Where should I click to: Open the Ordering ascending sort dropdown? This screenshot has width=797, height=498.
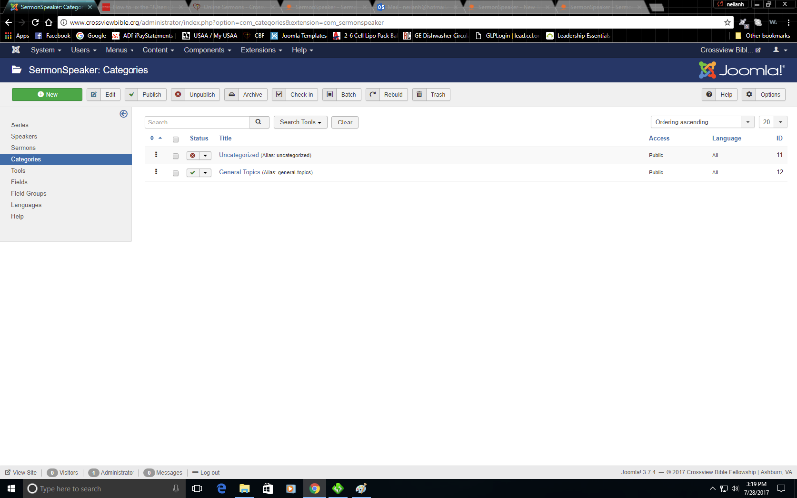[702, 122]
